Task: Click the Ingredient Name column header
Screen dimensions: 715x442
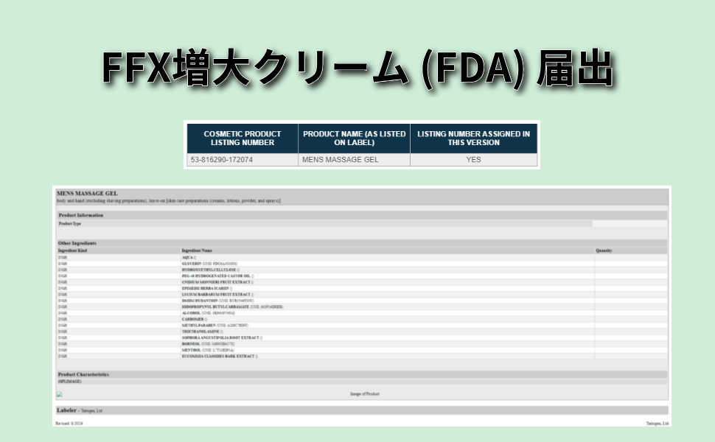Action: pos(197,250)
